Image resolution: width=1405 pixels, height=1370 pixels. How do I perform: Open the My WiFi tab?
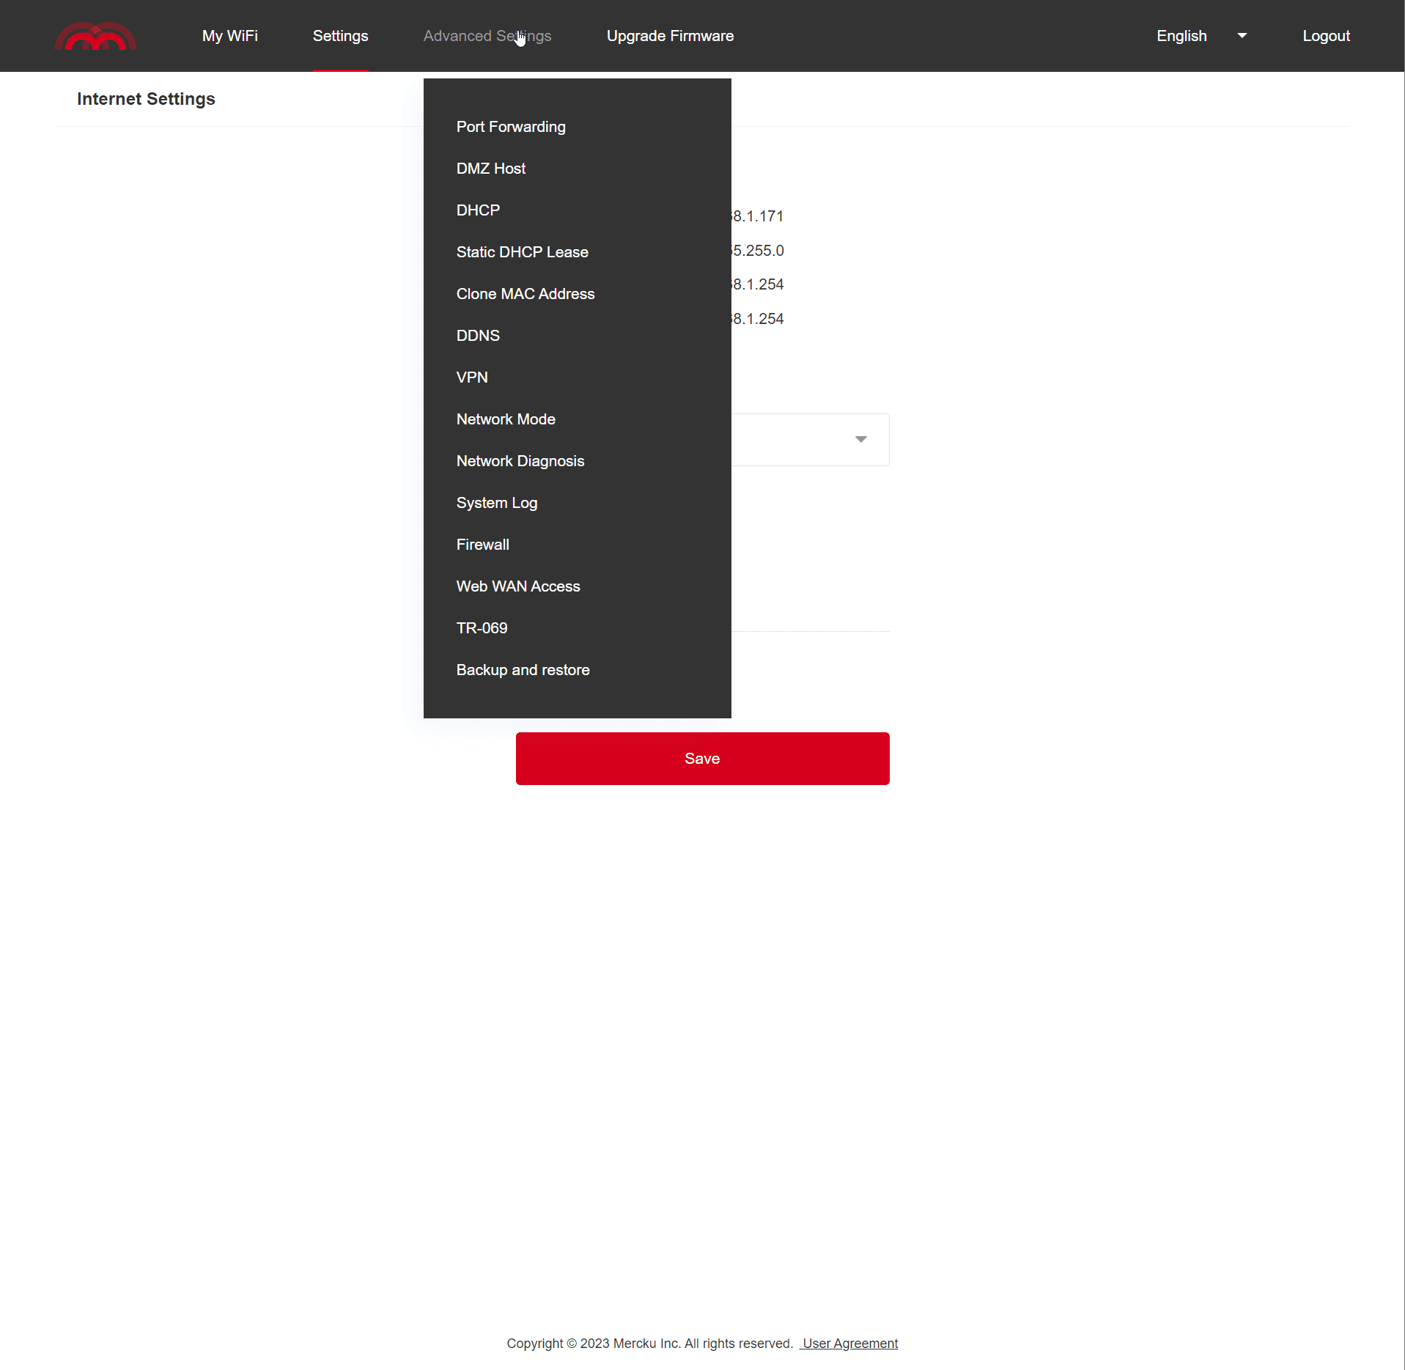[229, 36]
